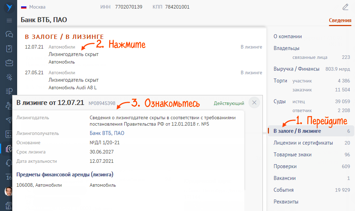Open Торги заказчик 11 504

321,90
